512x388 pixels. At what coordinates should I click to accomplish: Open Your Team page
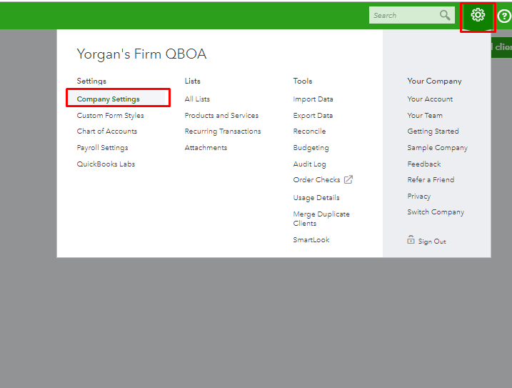click(425, 115)
